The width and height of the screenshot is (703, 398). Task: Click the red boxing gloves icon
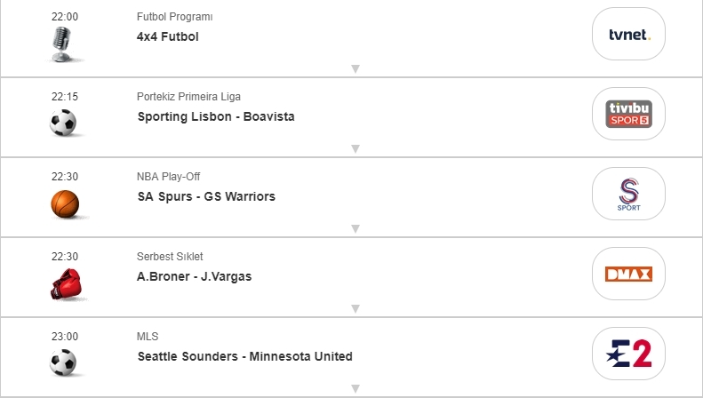coord(65,283)
